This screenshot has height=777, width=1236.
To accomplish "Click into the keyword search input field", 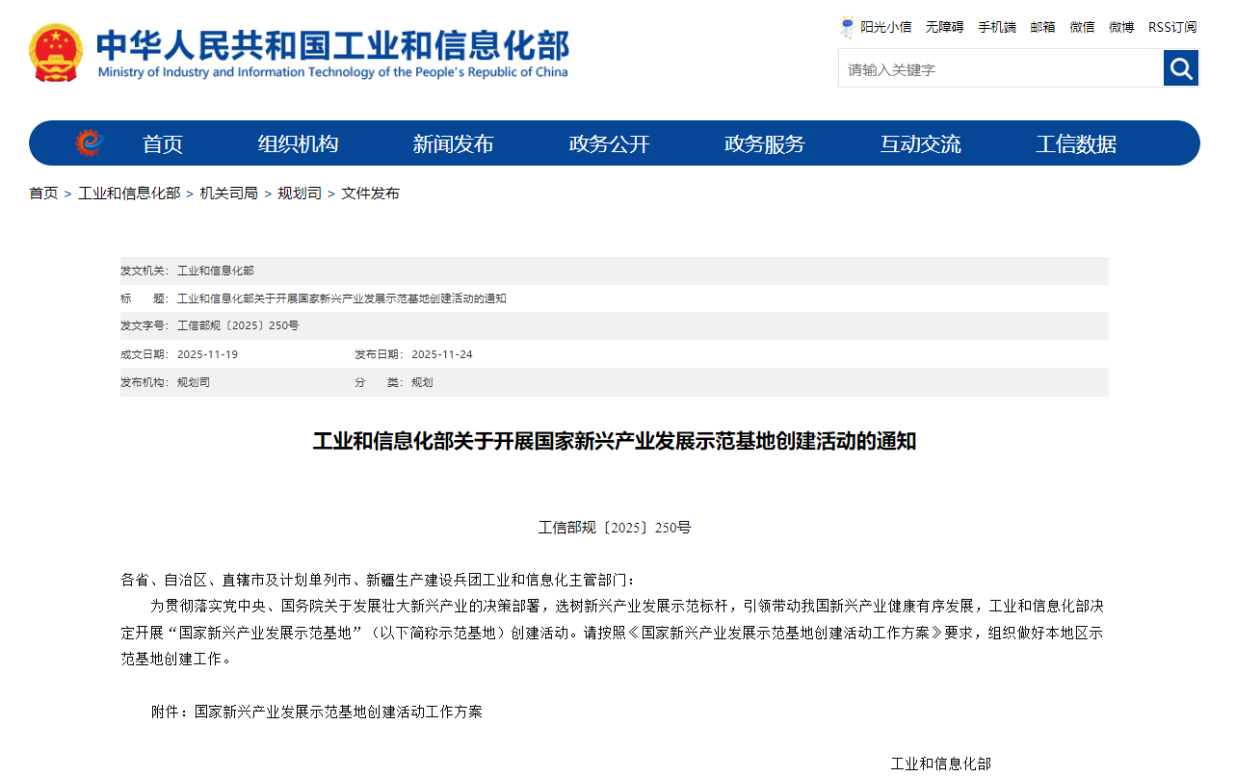I will coord(1000,69).
